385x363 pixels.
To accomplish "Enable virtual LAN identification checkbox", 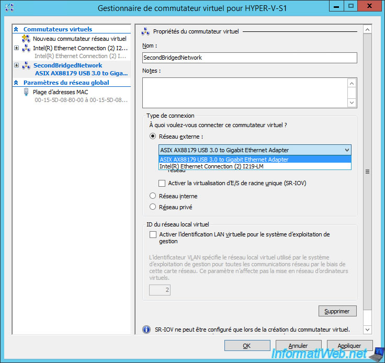I will point(153,234).
